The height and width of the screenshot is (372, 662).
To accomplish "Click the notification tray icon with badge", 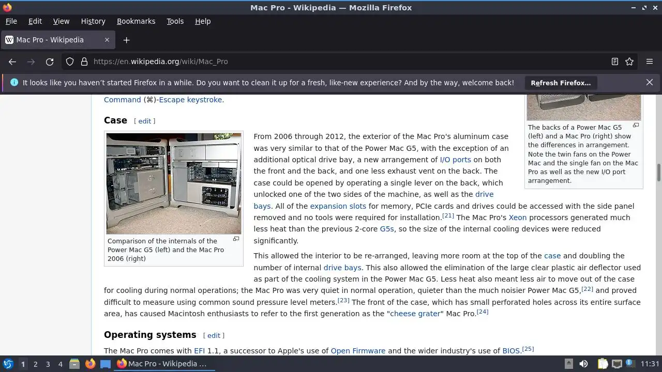I will pos(631,364).
